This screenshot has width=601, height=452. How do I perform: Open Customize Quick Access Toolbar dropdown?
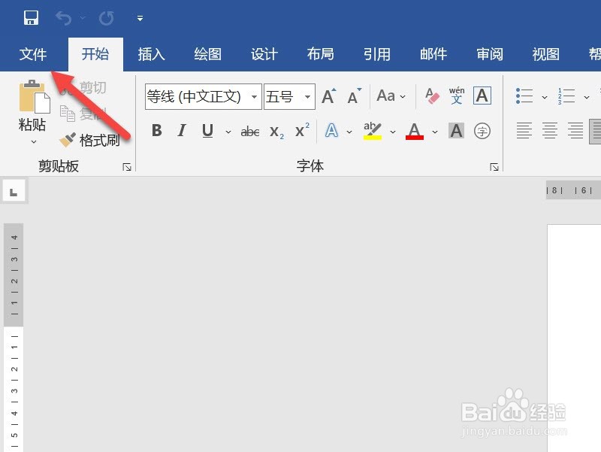point(140,18)
